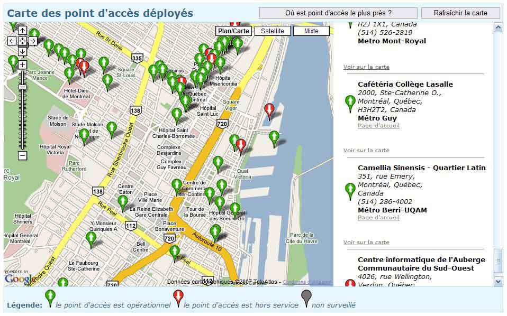Click the green marker near Hôpital Saint Luc

pos(177,115)
